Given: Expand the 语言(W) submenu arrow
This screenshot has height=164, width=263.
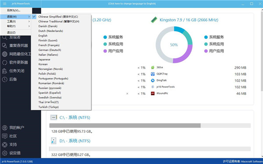Looking at the screenshot, I should (29, 17).
